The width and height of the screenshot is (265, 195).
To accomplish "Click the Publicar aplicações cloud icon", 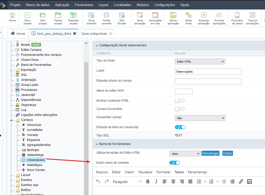I will click(x=219, y=19).
